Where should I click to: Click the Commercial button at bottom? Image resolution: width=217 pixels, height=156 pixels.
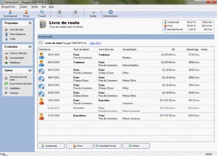(x=51, y=146)
